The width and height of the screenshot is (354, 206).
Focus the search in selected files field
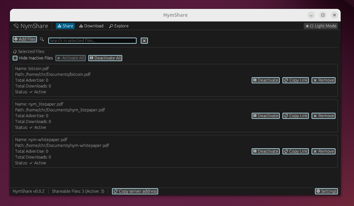[x=92, y=41]
